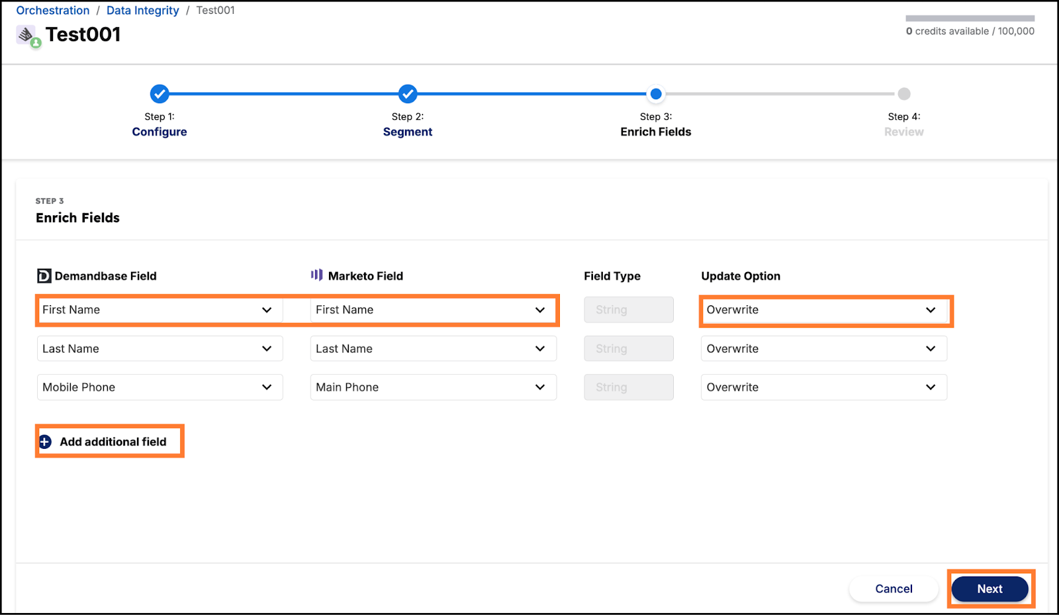This screenshot has width=1059, height=615.
Task: Click the credits available progress bar
Action: [970, 19]
